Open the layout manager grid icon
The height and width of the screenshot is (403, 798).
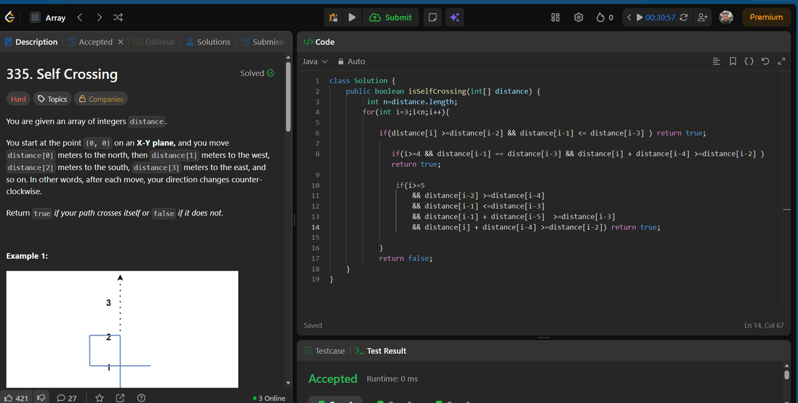point(555,17)
